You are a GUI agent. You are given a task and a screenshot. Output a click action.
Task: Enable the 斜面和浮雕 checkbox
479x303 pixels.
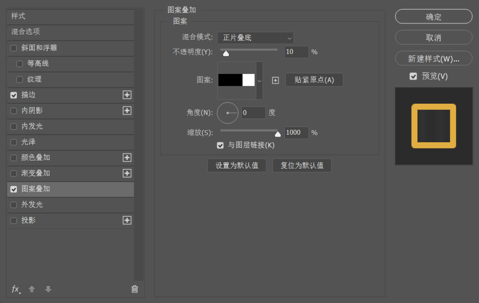coord(14,48)
